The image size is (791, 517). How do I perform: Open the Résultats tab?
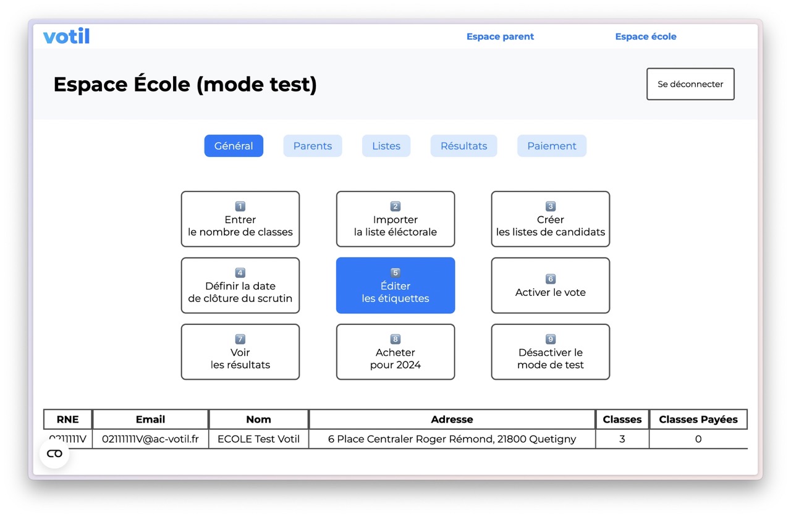coord(463,146)
